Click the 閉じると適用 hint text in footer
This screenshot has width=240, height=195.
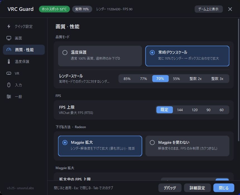click(x=83, y=188)
